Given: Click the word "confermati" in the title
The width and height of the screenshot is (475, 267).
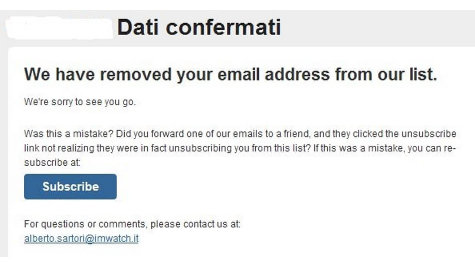Looking at the screenshot, I should point(223,27).
